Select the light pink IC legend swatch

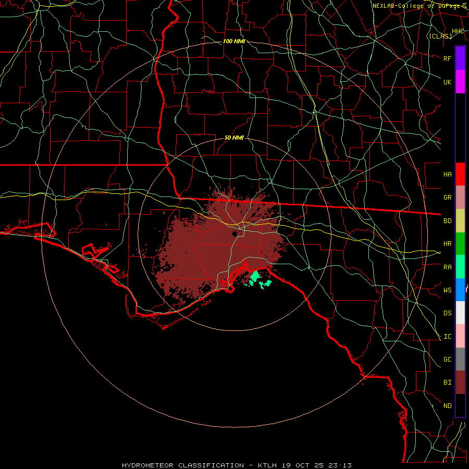(x=460, y=336)
